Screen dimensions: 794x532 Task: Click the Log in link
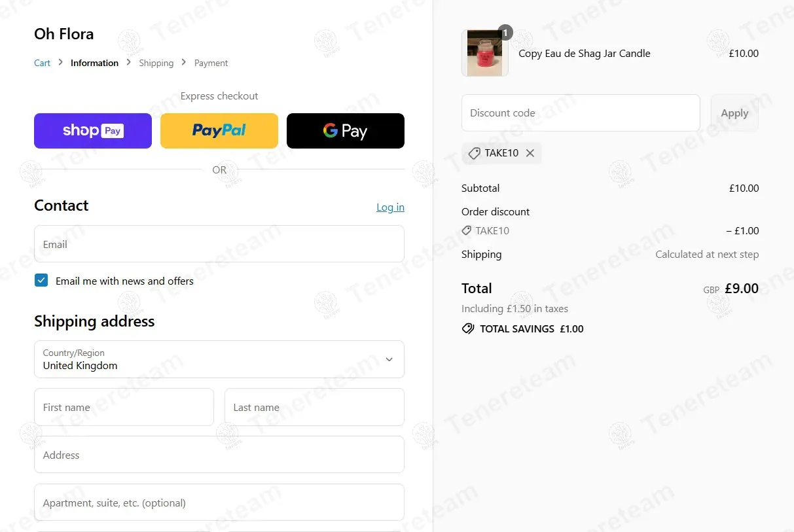pyautogui.click(x=390, y=207)
